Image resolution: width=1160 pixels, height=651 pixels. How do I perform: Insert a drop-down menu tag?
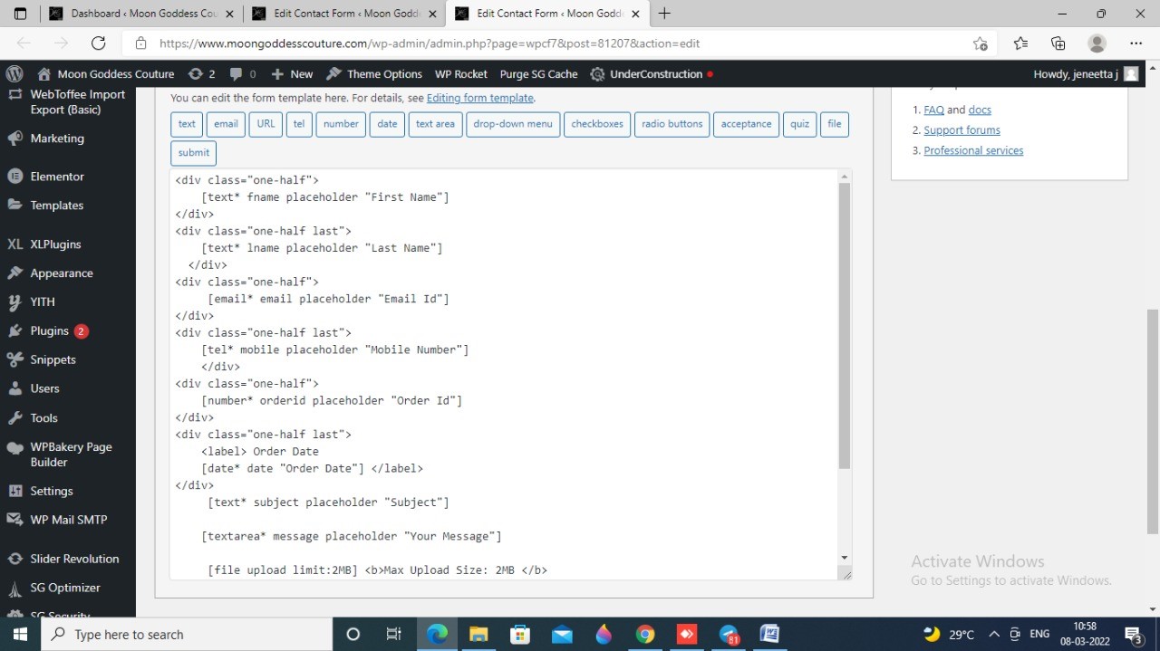[513, 124]
